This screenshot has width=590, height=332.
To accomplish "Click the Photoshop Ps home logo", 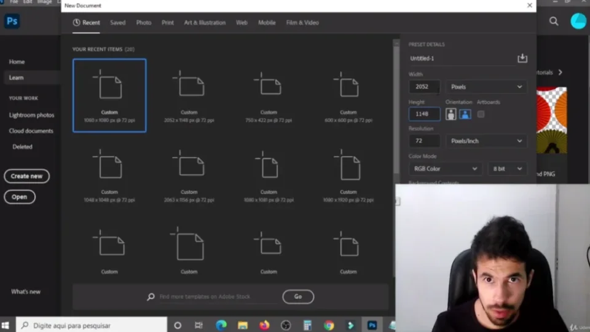I will pos(12,21).
